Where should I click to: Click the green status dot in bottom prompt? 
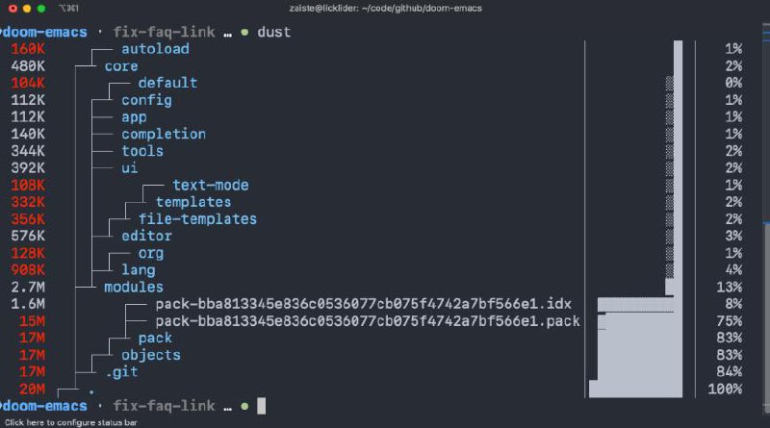[x=244, y=407]
